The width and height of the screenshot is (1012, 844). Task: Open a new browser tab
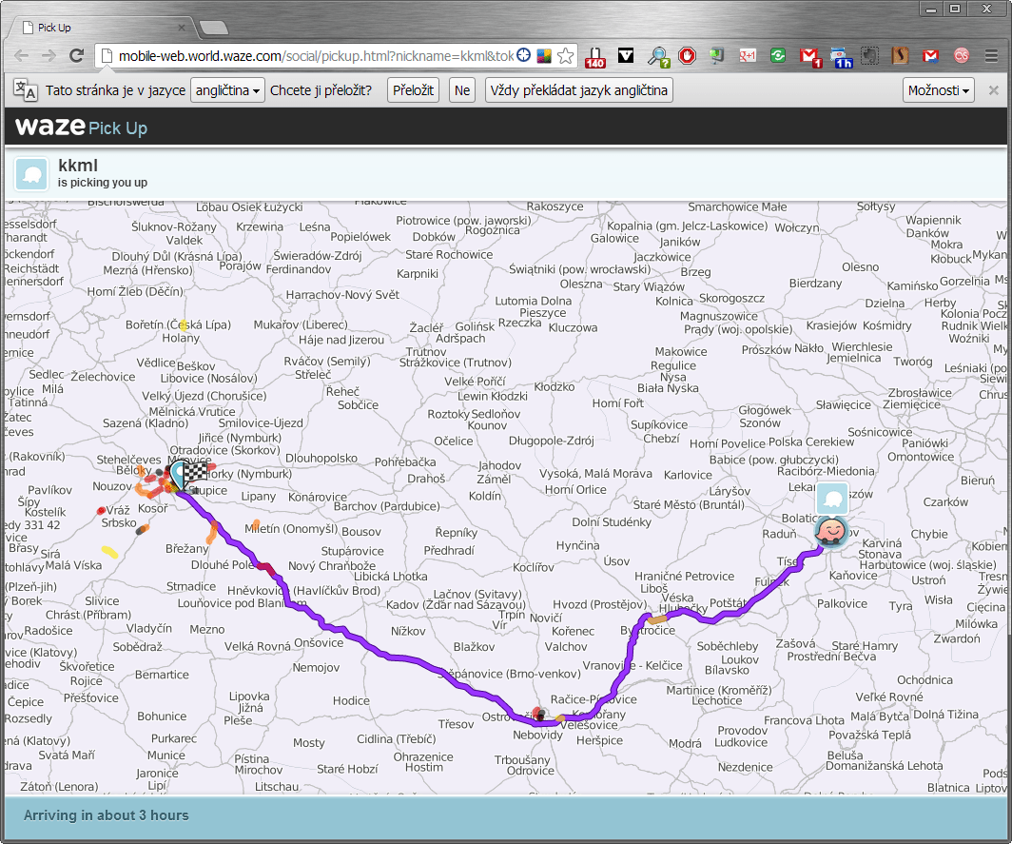(214, 28)
